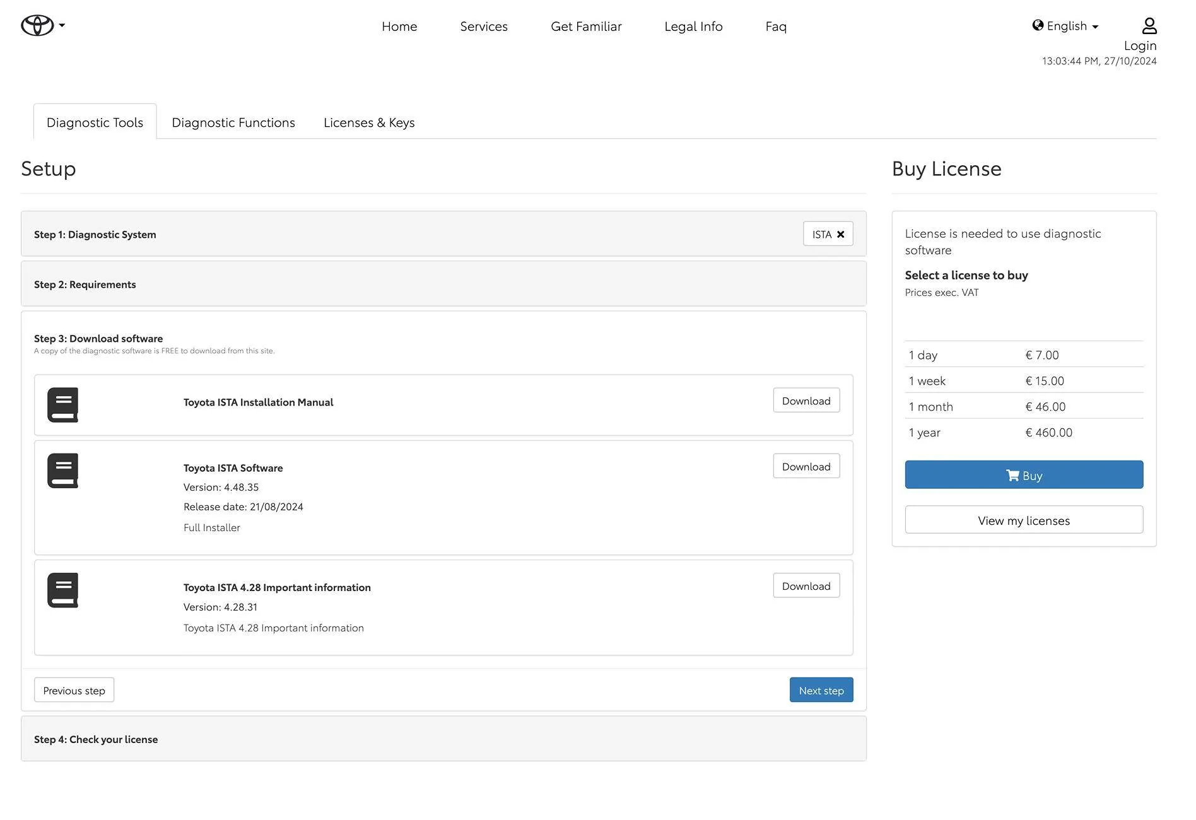Image resolution: width=1196 pixels, height=820 pixels.
Task: Open View my licenses
Action: pyautogui.click(x=1024, y=520)
